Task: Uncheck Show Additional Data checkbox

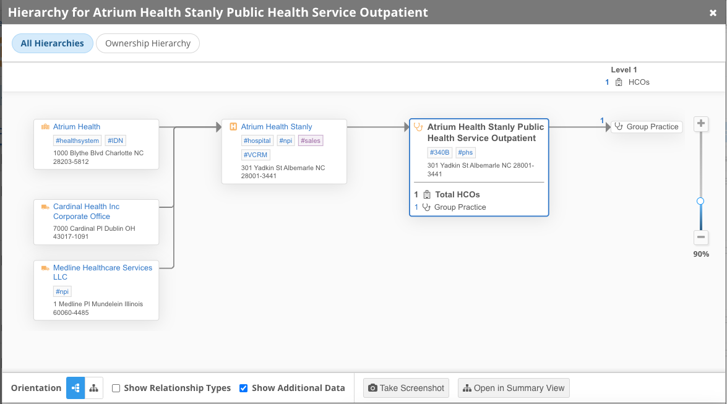Action: 243,389
